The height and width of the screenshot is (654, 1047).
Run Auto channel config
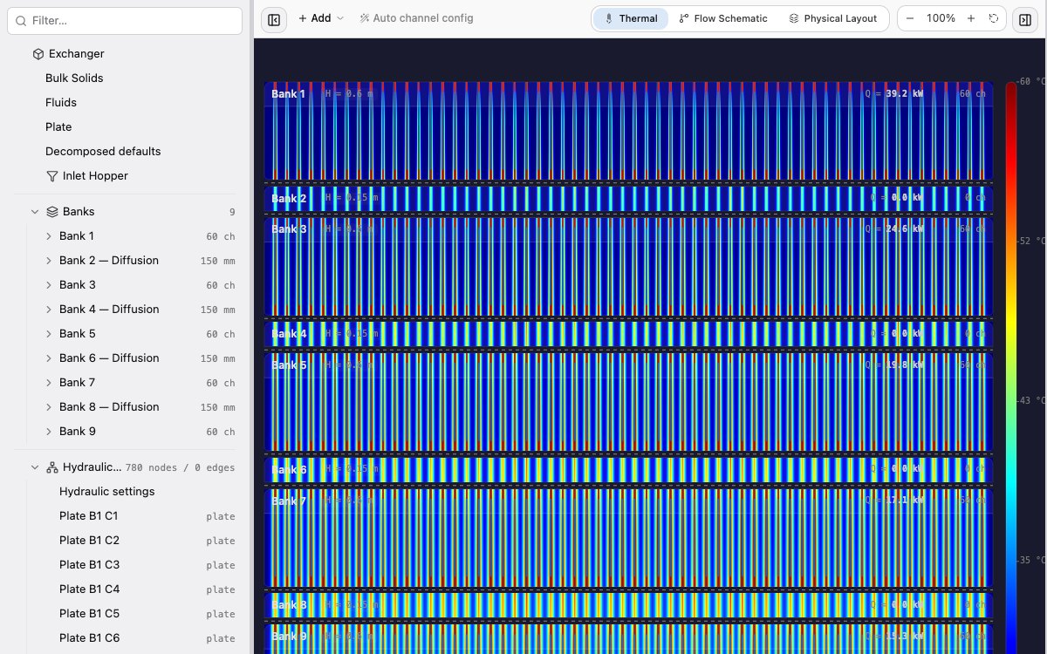[x=416, y=18]
